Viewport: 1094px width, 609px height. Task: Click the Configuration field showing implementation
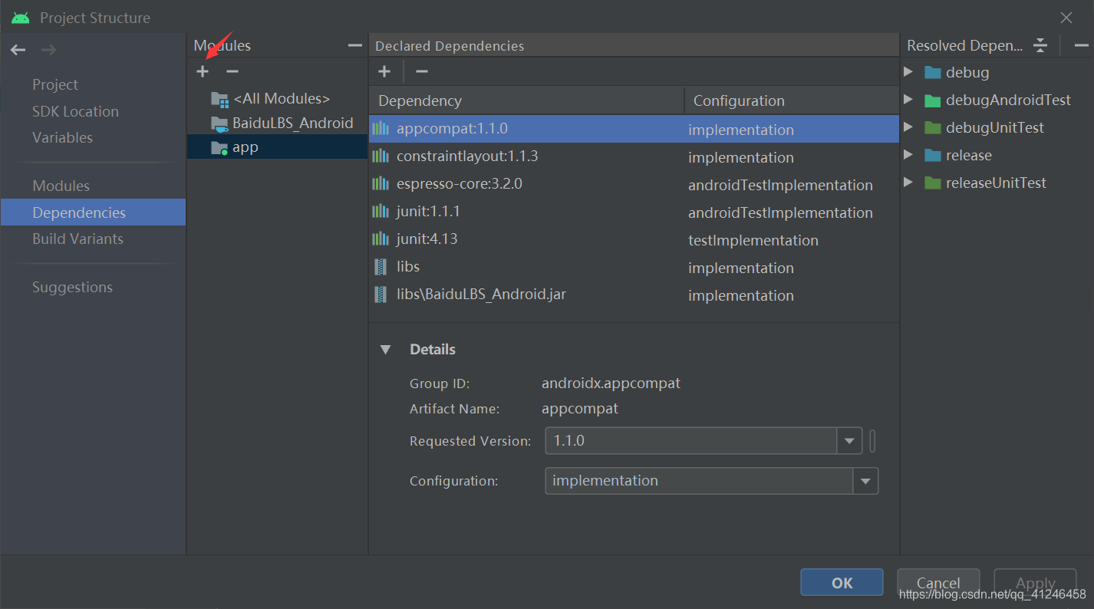coord(699,481)
